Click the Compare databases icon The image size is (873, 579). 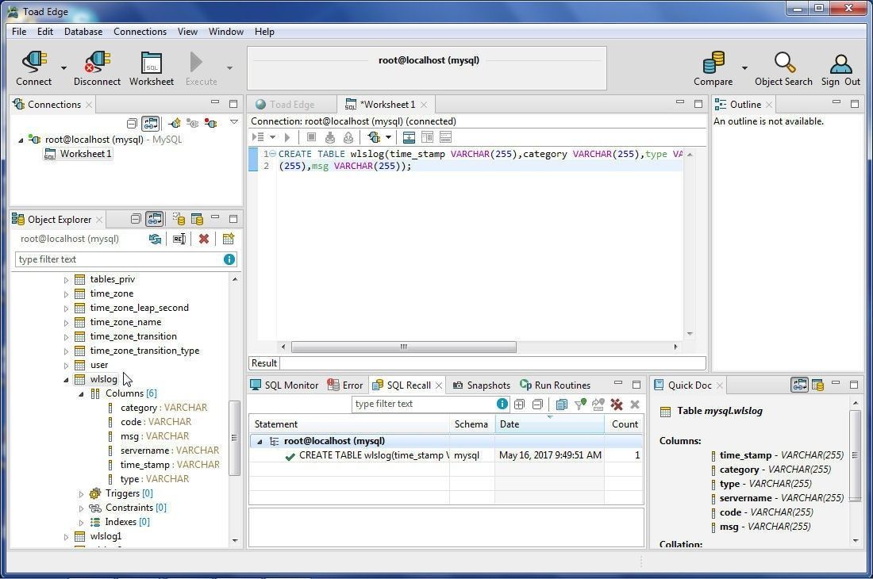[713, 62]
